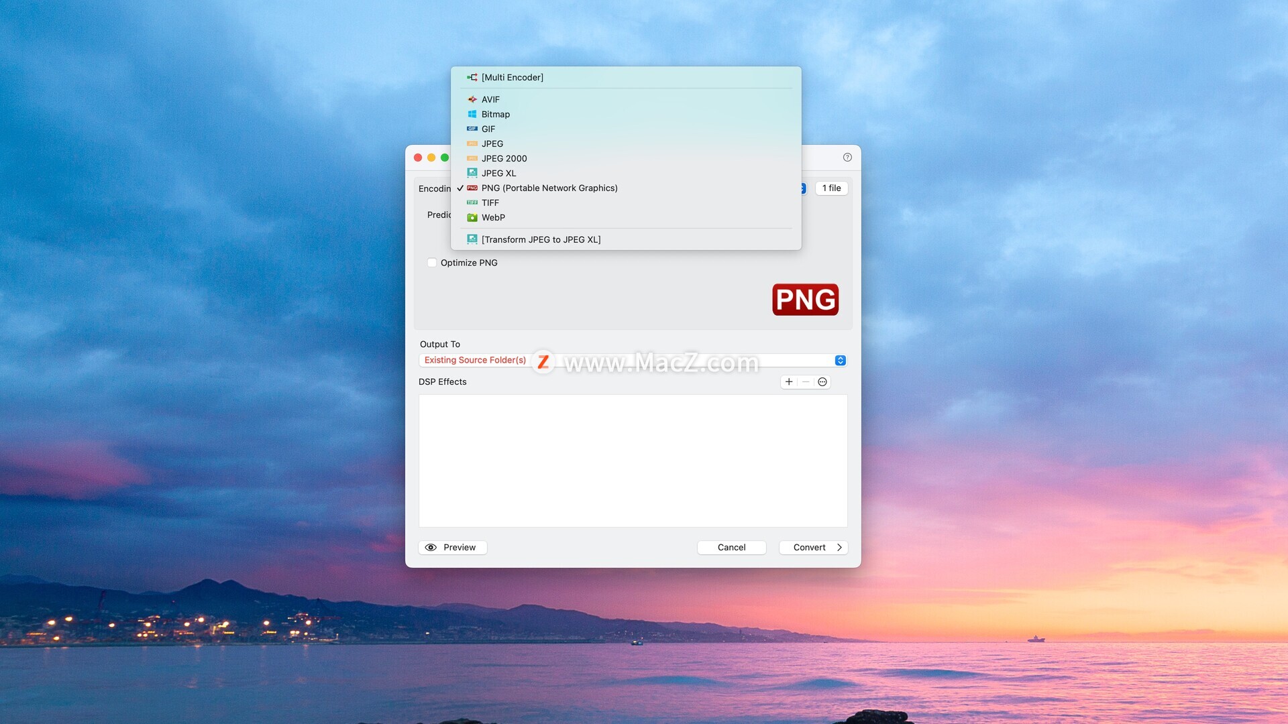
Task: Click the Bitmap Windows logo icon
Action: click(x=472, y=115)
